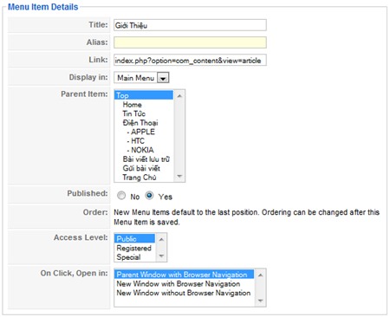Screen dimensions: 390x317
Task: Select Top in Parent Item list
Action: point(144,95)
